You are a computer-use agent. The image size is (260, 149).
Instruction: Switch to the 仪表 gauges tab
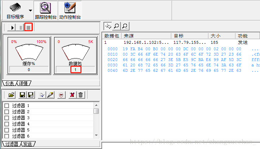[10, 83]
